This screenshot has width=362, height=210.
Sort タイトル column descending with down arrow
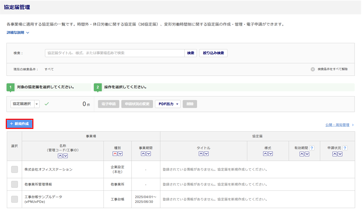pyautogui.click(x=206, y=154)
